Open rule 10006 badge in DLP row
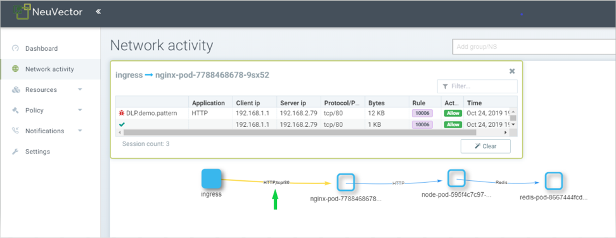Viewport: 616px width, 238px height. pyautogui.click(x=422, y=114)
